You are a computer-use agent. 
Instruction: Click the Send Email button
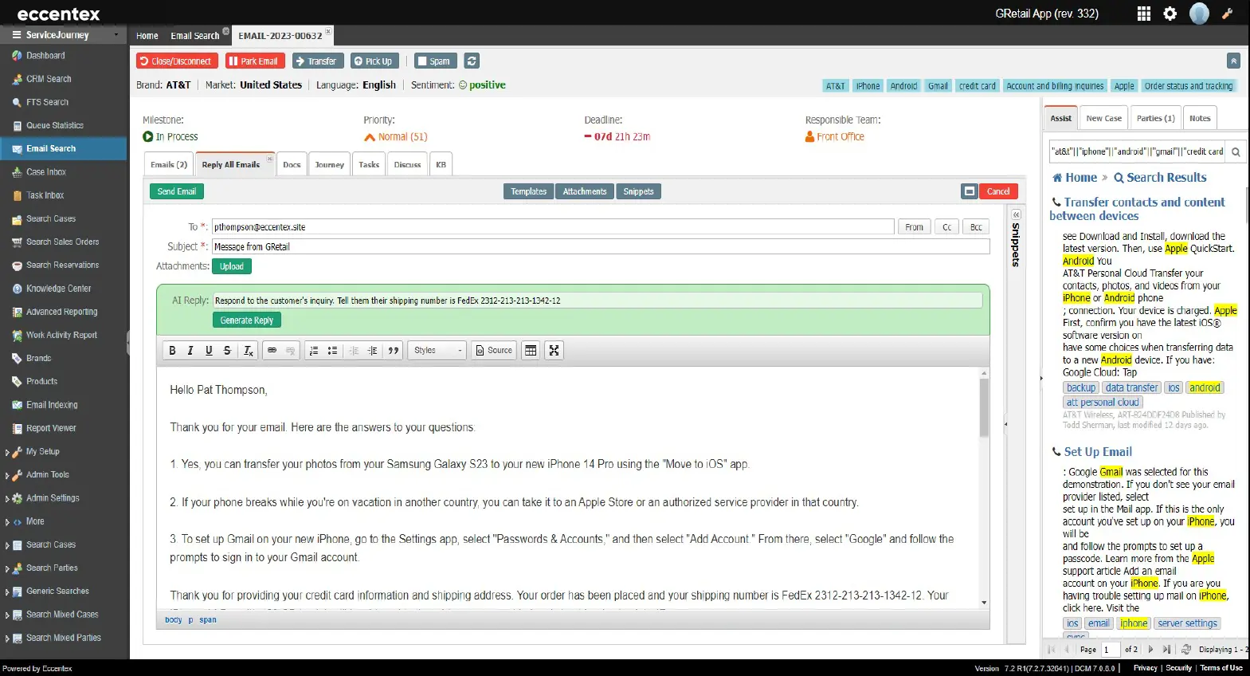click(177, 191)
